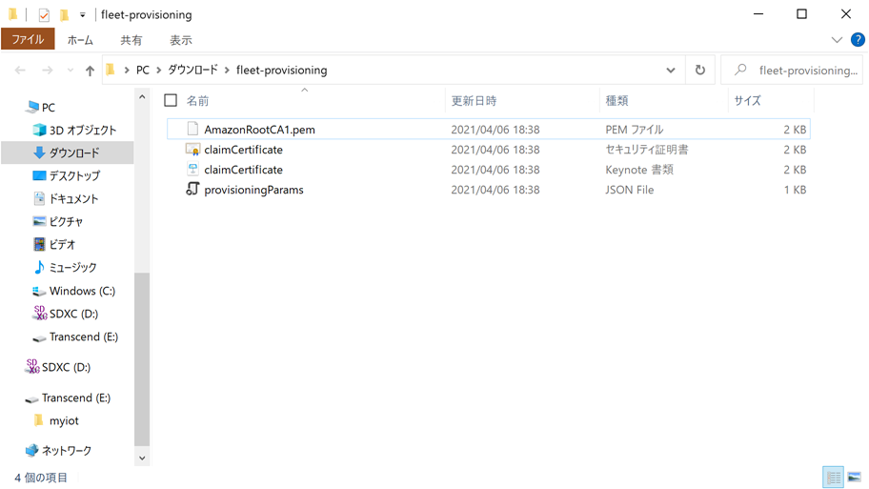
Task: Switch to large icons view layout
Action: [855, 477]
